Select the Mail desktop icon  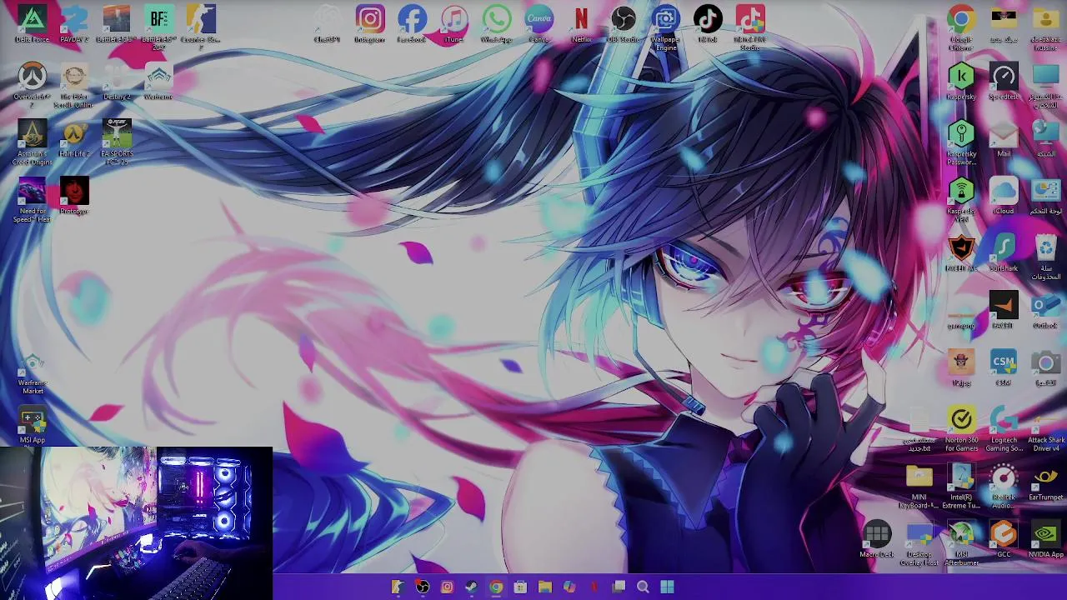coord(1004,138)
